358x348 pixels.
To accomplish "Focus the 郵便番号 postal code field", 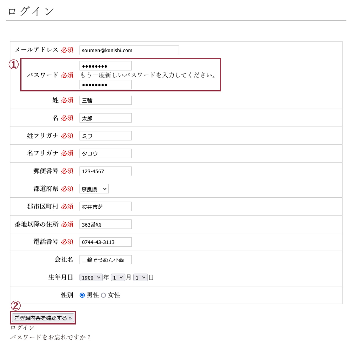I will [x=105, y=171].
